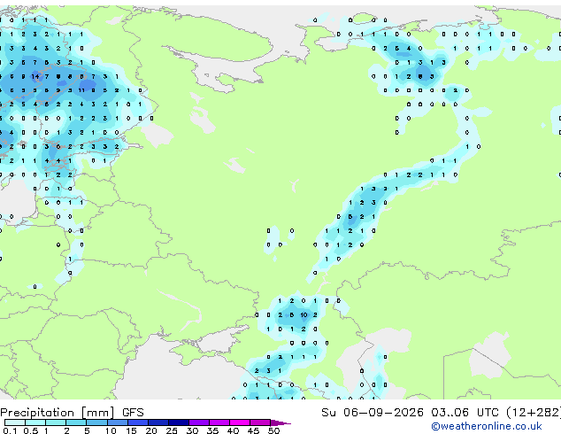The height and width of the screenshot is (434, 561).
Task: Pick the 20–25 mm legend swatch
Action: pos(158,422)
